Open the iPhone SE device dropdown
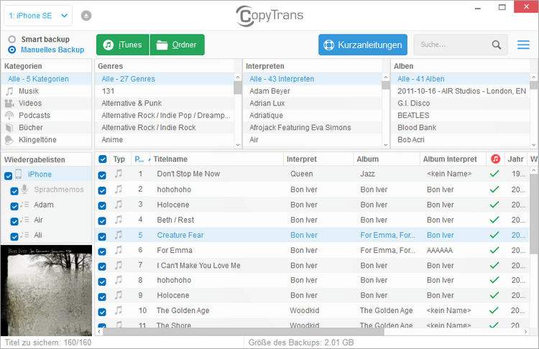 (x=38, y=16)
